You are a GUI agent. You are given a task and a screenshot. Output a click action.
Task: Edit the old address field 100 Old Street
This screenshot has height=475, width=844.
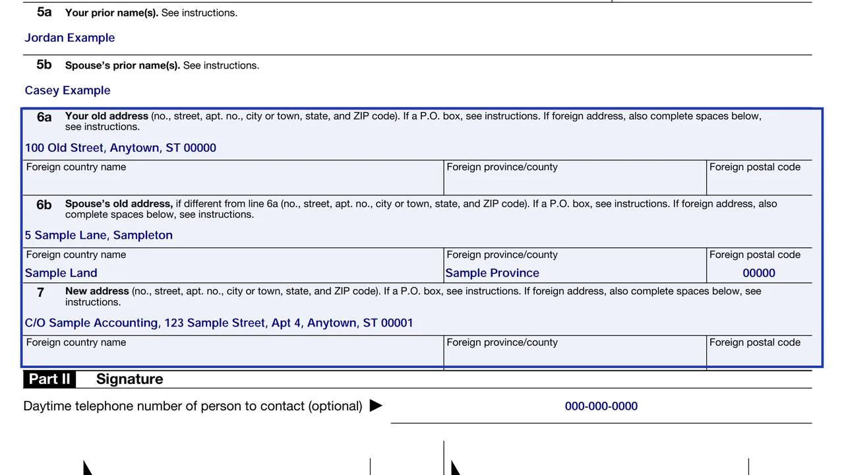click(x=418, y=148)
